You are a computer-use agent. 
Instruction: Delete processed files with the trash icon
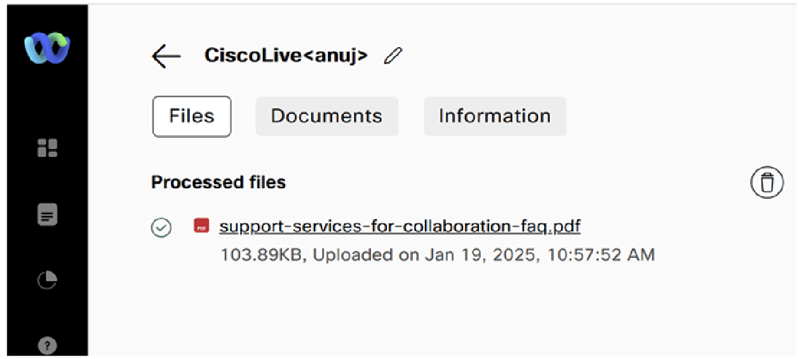click(x=767, y=182)
